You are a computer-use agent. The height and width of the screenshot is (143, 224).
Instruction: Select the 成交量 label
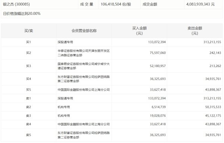click(x=87, y=4)
